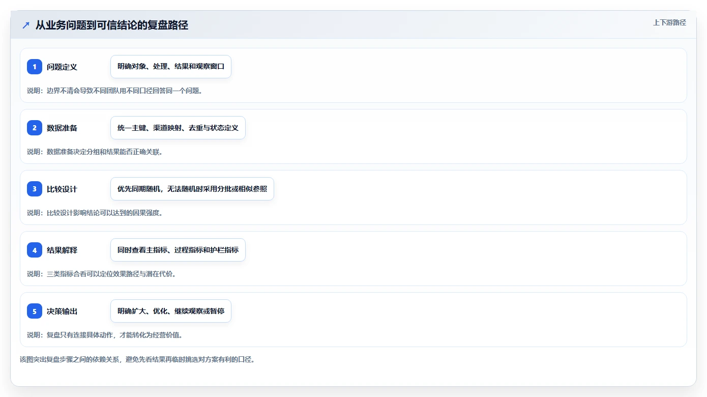Click the chip 同时查看主指标、过程指标和护栏指标
The height and width of the screenshot is (397, 707).
point(178,250)
